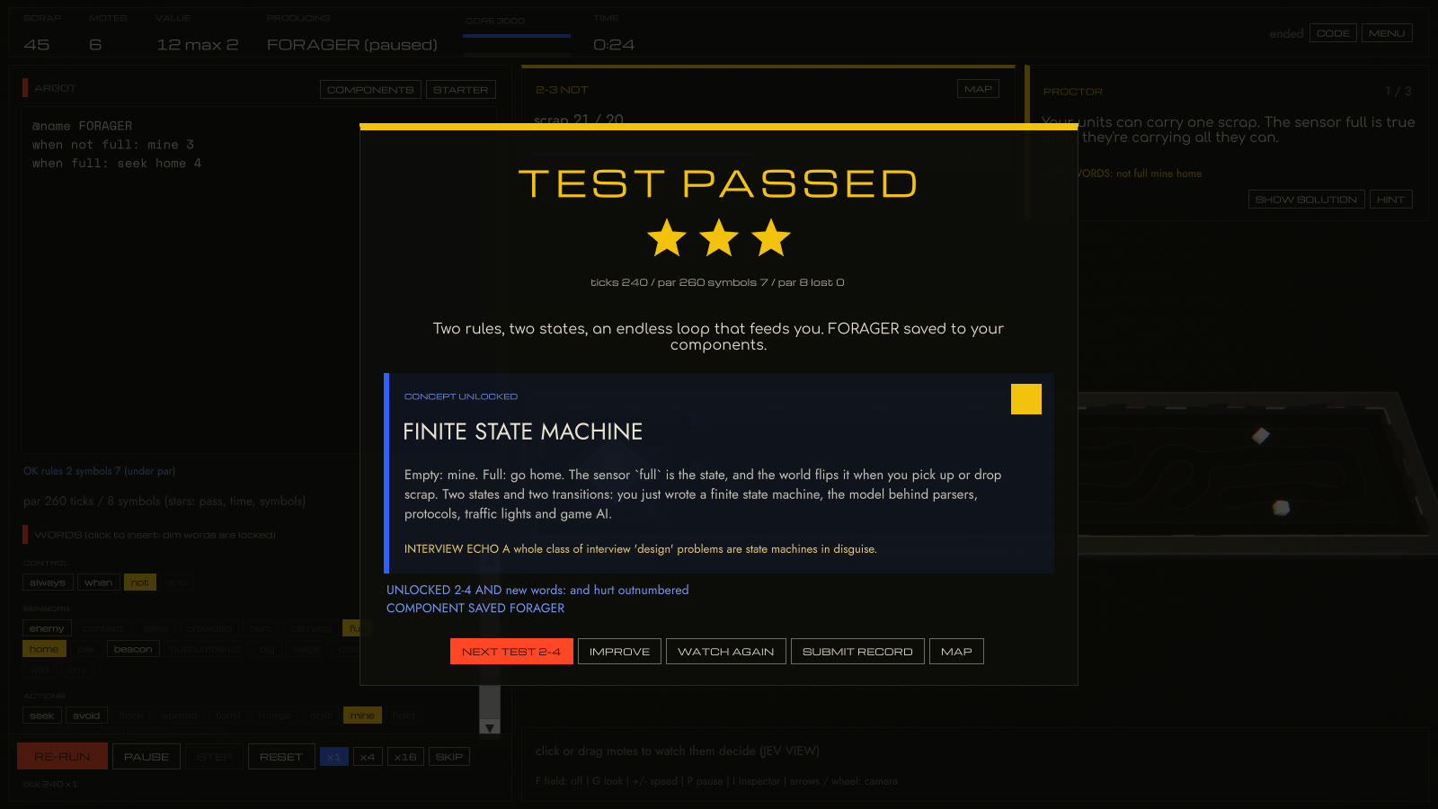Select the round mote in the arena
Image resolution: width=1438 pixels, height=809 pixels.
click(1281, 508)
